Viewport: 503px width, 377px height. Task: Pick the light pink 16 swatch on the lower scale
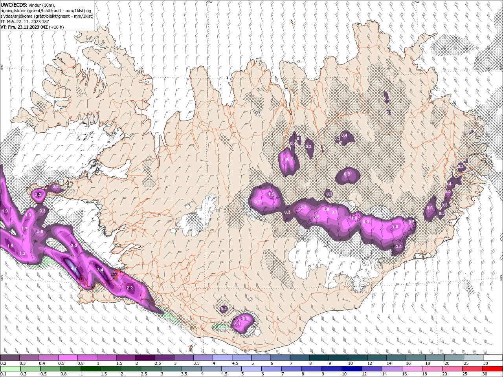411,369
